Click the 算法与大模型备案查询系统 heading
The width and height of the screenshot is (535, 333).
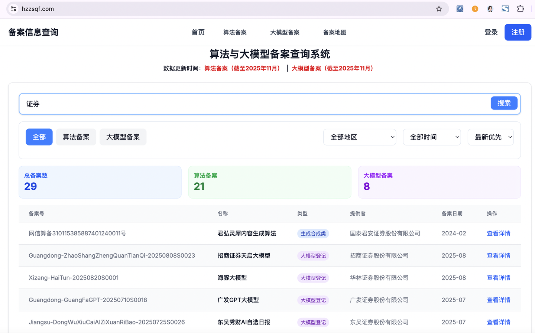[270, 54]
